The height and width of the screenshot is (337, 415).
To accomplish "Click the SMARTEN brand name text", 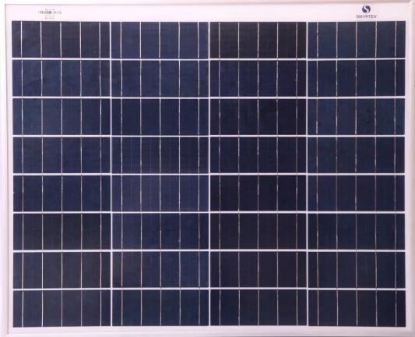I will 366,16.
